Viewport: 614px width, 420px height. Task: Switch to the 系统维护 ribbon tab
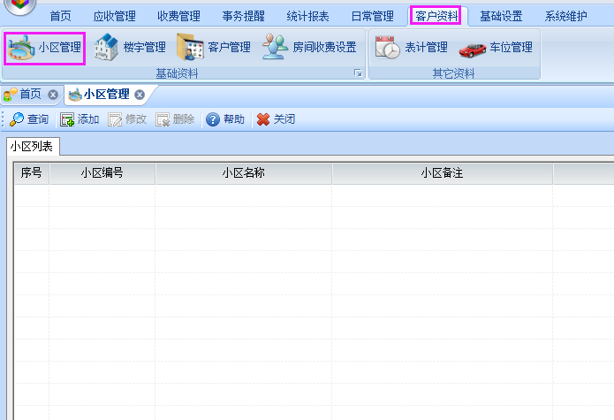[x=565, y=16]
